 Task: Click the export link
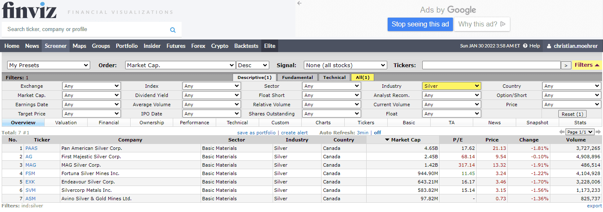point(594,206)
